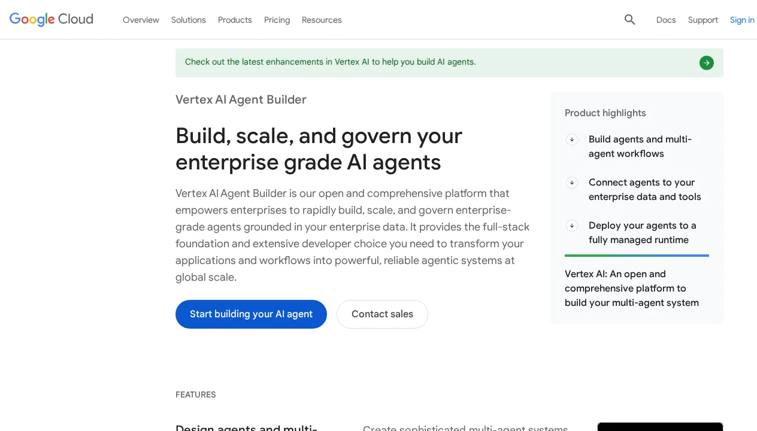Click the green arrow on the announcement banner
Screen dimensions: 757x431
coord(707,63)
